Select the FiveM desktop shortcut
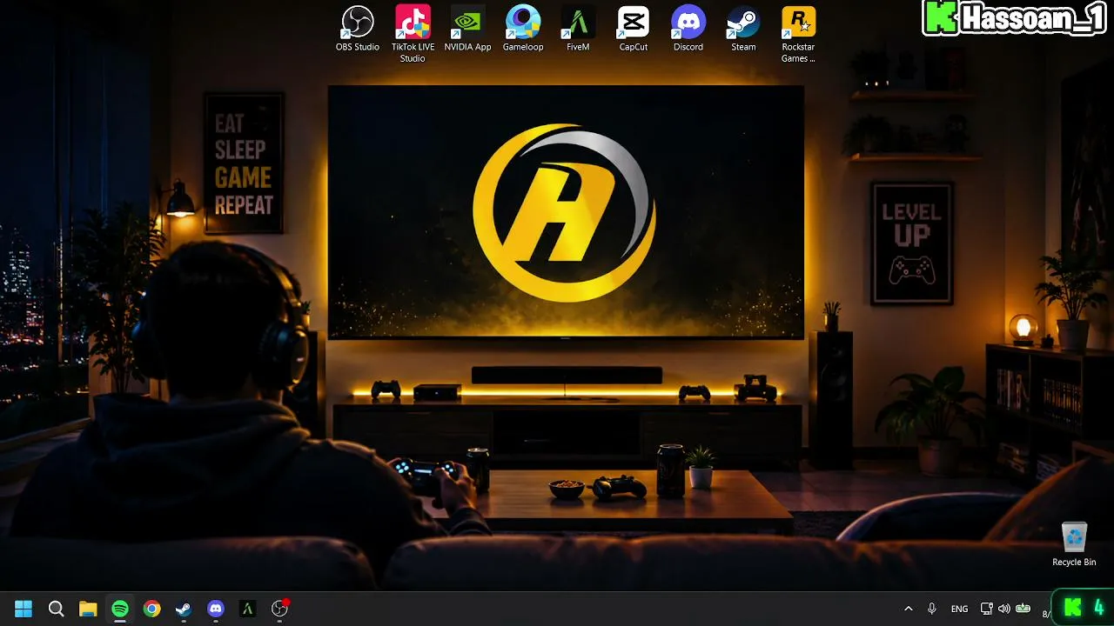The image size is (1114, 626). point(578,29)
